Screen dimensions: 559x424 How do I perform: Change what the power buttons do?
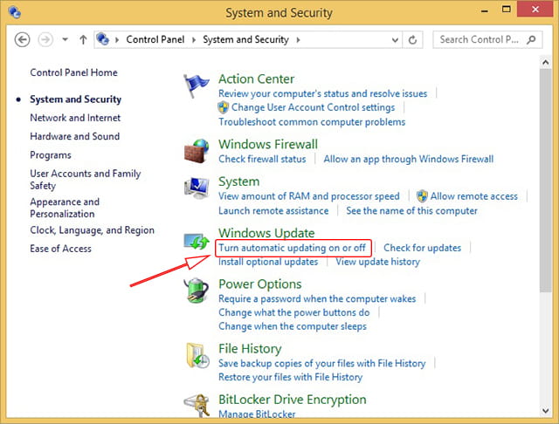pos(294,312)
